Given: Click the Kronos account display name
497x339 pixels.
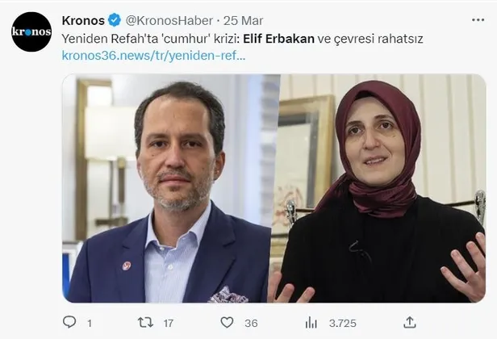Looking at the screenshot, I should point(83,21).
